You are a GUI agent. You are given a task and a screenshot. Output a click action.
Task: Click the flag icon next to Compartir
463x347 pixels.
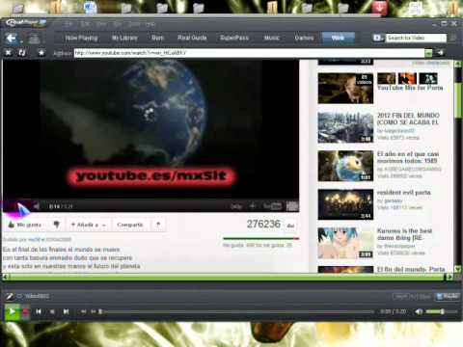[158, 225]
